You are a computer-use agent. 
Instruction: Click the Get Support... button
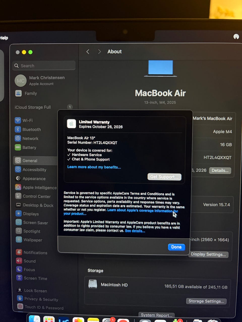164,177
